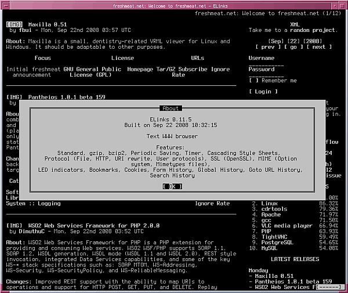Open cdrtools in the popularity list
The width and height of the screenshot is (348, 293).
click(x=274, y=209)
